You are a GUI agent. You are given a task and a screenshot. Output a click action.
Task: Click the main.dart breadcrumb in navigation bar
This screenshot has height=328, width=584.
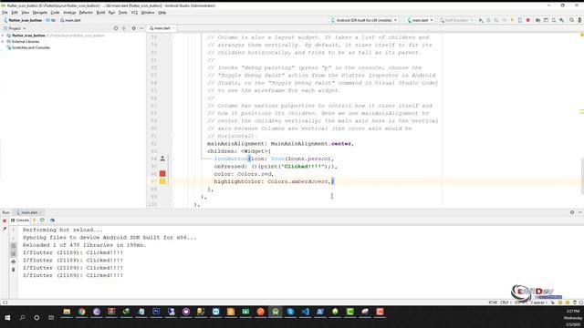tap(70, 20)
